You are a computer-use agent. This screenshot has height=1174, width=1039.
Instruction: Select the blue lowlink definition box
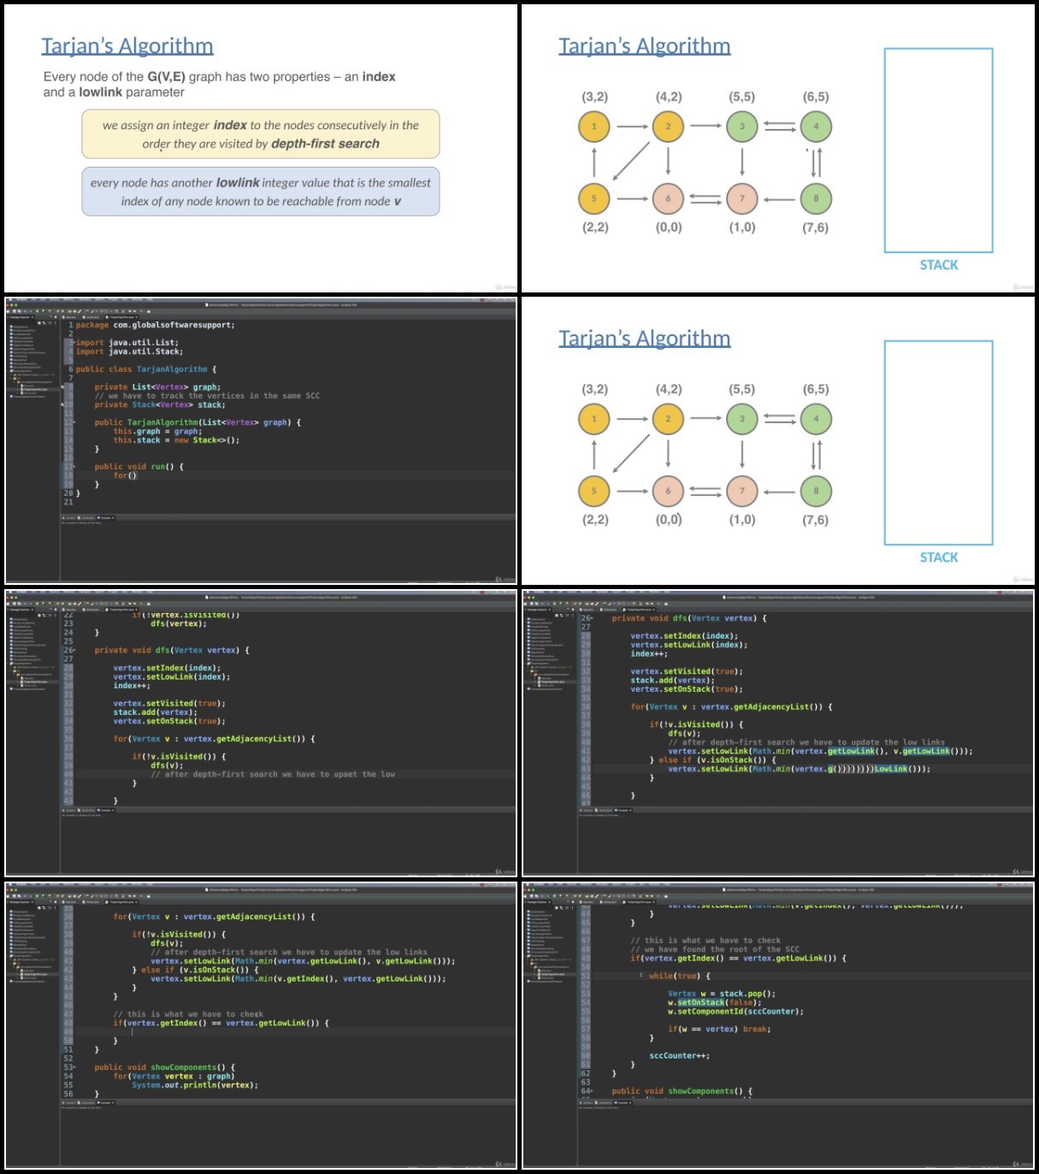[261, 192]
